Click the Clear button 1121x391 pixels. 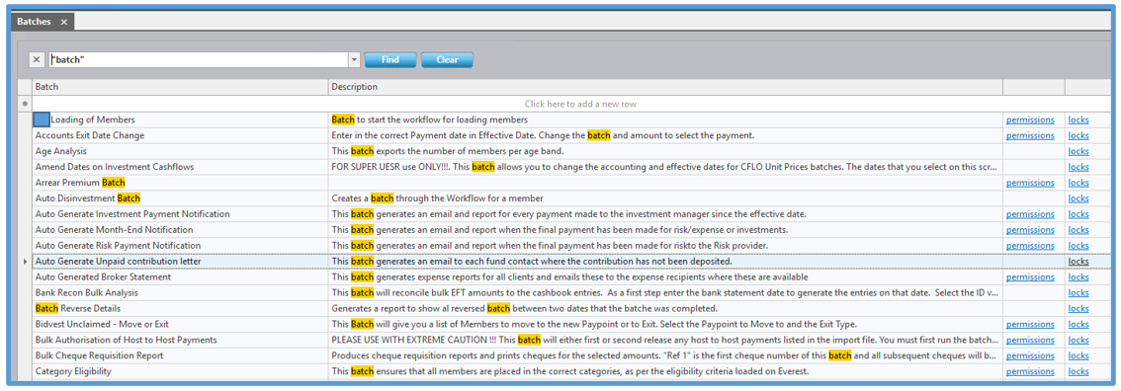click(x=447, y=60)
